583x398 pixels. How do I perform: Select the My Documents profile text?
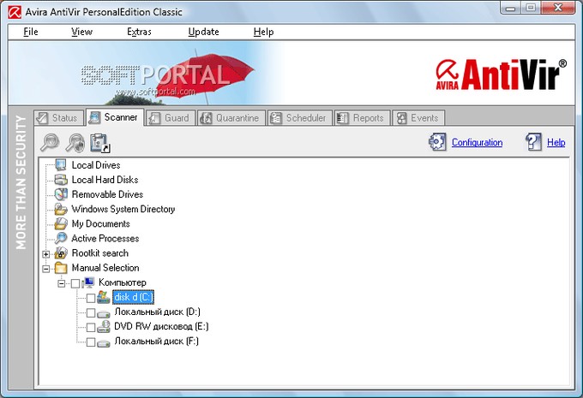(100, 223)
